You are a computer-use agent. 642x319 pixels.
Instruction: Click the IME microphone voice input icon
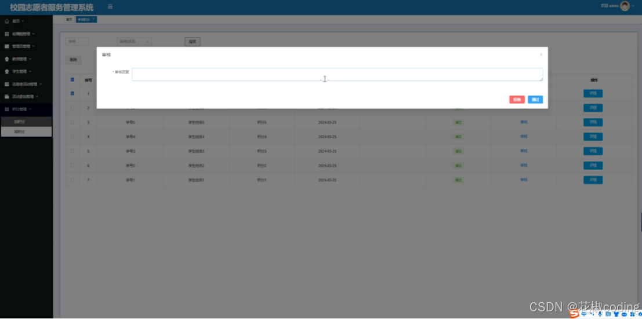point(600,314)
